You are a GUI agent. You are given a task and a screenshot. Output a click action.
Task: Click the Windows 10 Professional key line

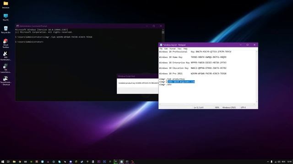pyautogui.click(x=195, y=51)
